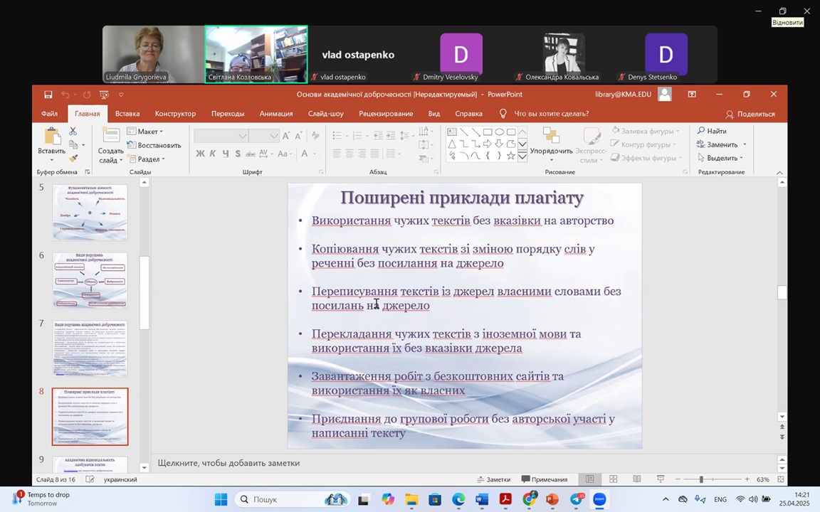Open the font size combo box
Screen dimensions: 820x512
[264, 136]
